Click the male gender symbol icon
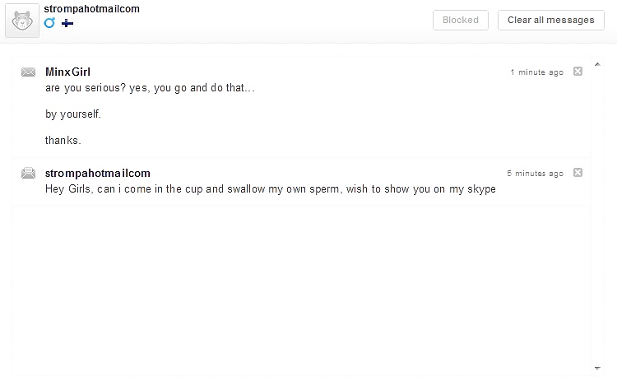This screenshot has height=381, width=617. [49, 23]
